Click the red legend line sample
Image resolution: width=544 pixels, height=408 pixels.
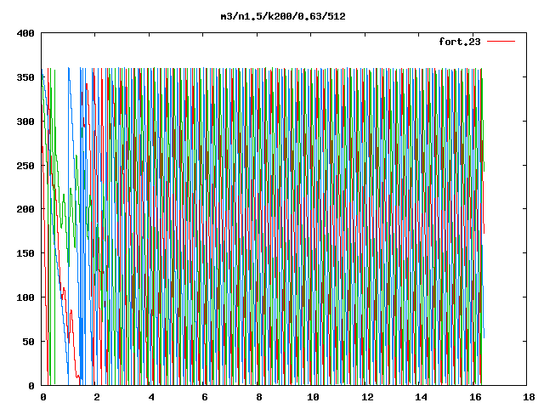pyautogui.click(x=501, y=42)
